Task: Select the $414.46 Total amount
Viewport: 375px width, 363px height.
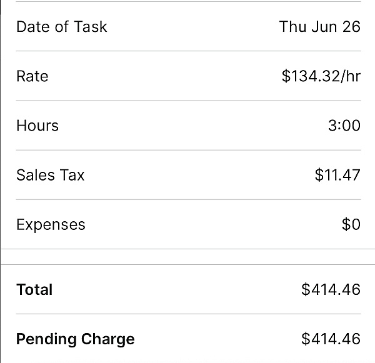Action: [331, 290]
